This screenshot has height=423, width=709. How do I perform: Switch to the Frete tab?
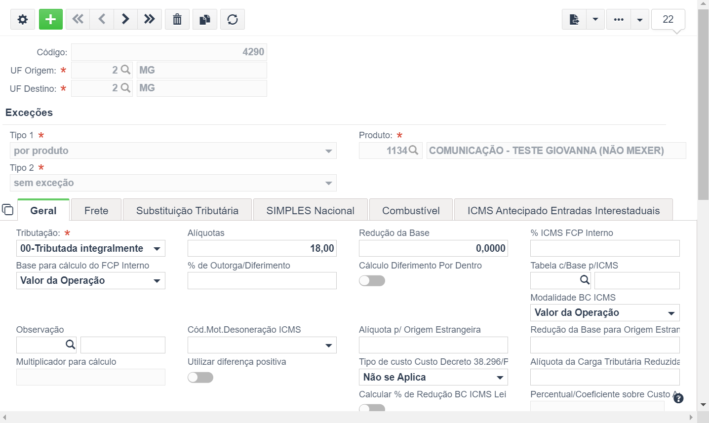point(96,210)
